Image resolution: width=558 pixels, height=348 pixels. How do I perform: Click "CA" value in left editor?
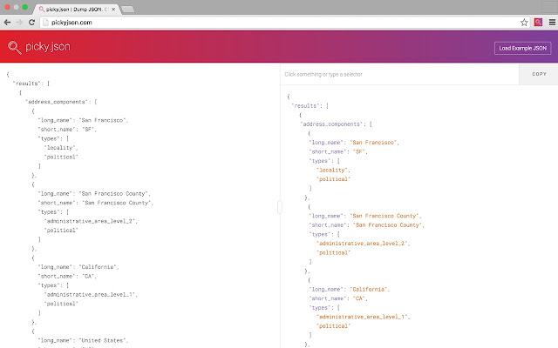(x=88, y=277)
